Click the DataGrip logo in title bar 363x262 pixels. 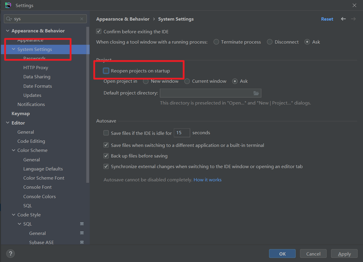8,5
